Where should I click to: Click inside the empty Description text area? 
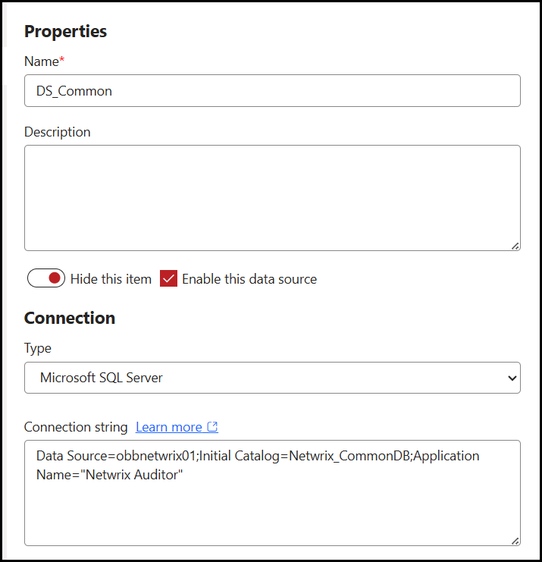(272, 197)
